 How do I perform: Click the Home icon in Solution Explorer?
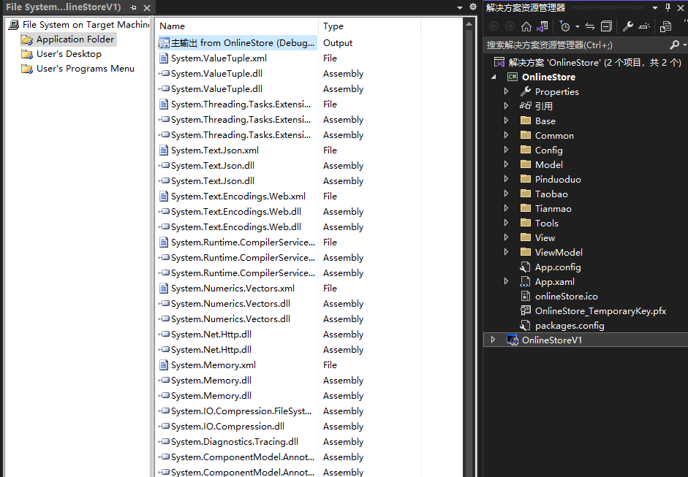(526, 26)
